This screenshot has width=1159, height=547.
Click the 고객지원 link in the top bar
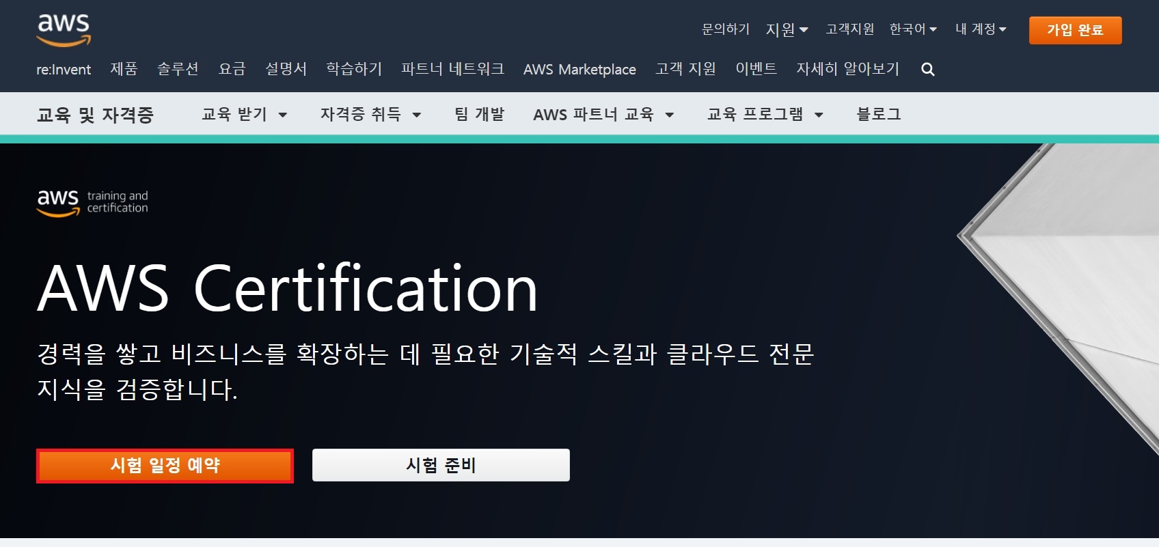tap(850, 29)
